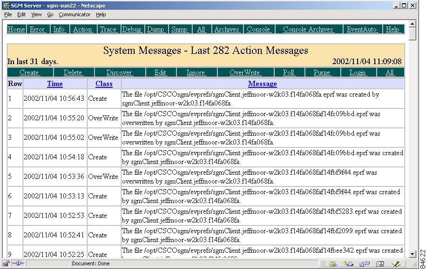This screenshot has height=269, width=427.
Task: Select timestamp 2002/11/04 10:53:36 in row 5
Action: tap(54, 177)
